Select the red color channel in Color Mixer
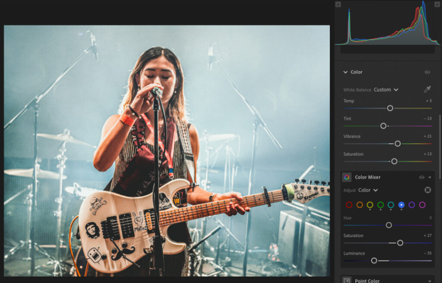The height and width of the screenshot is (283, 442). click(x=349, y=205)
